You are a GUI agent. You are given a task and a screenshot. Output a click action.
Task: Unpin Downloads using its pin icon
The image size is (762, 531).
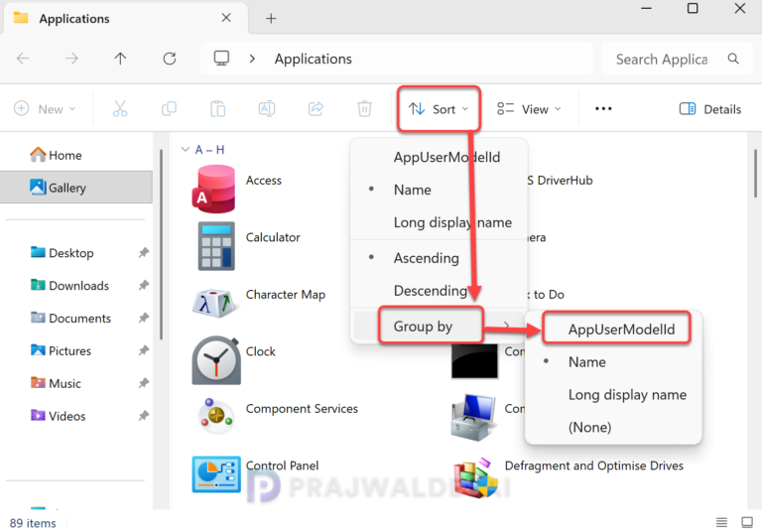pyautogui.click(x=143, y=286)
